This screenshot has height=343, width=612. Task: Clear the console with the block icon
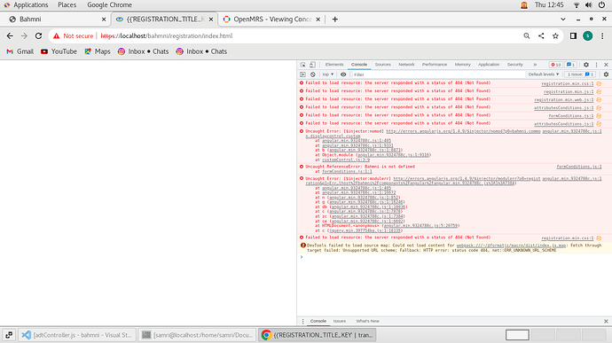312,74
